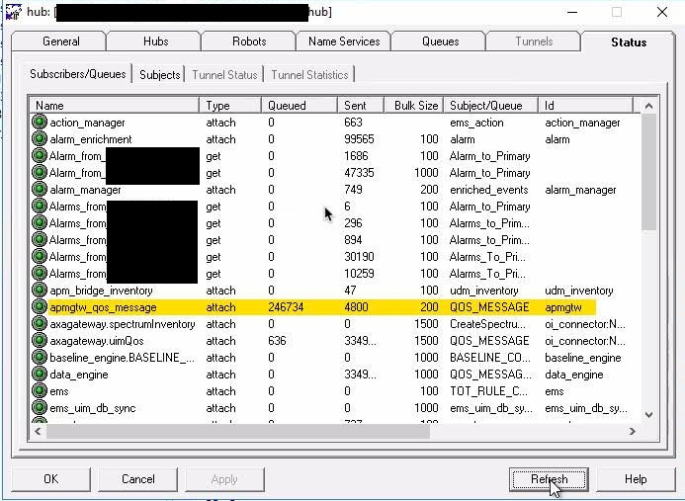Click the status icon for axagateway.uimQos
Screen dimensions: 685x501
(40, 341)
